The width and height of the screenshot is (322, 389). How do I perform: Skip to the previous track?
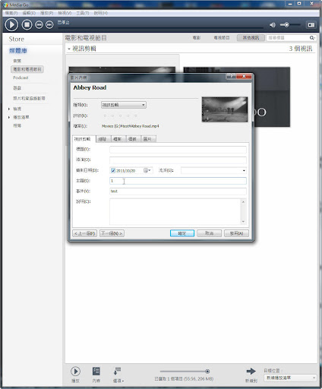(x=39, y=25)
